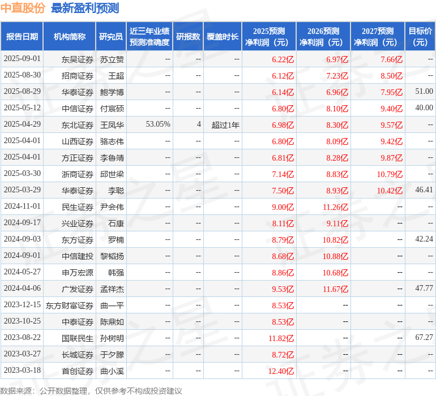Click the 兴业证券 institution cell

(78, 223)
